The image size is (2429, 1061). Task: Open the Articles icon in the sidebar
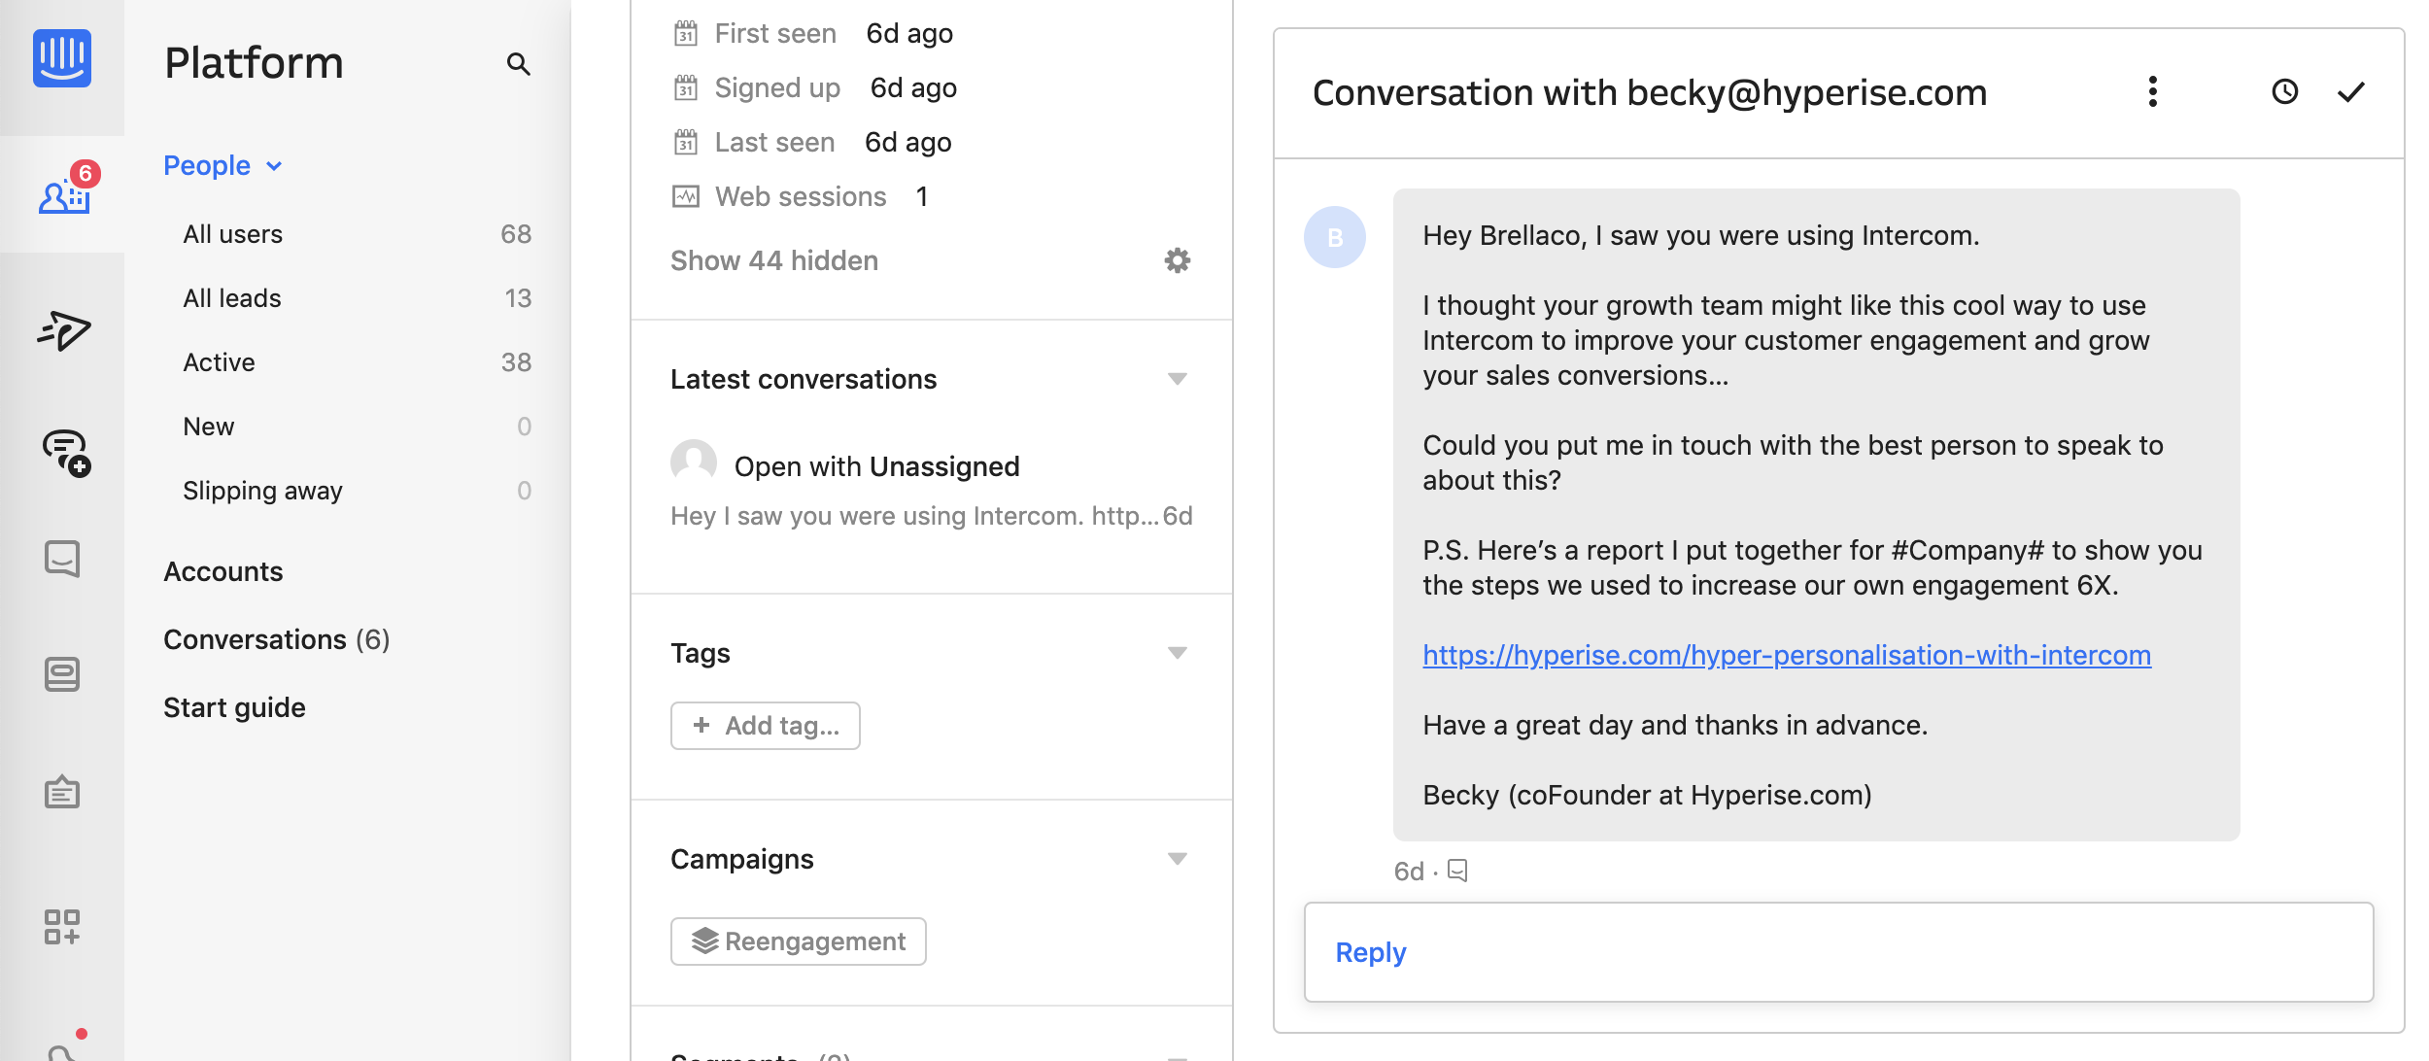pos(62,674)
